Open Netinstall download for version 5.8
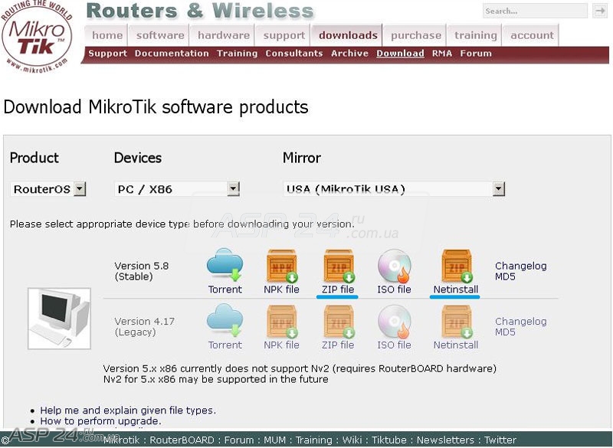 click(454, 266)
